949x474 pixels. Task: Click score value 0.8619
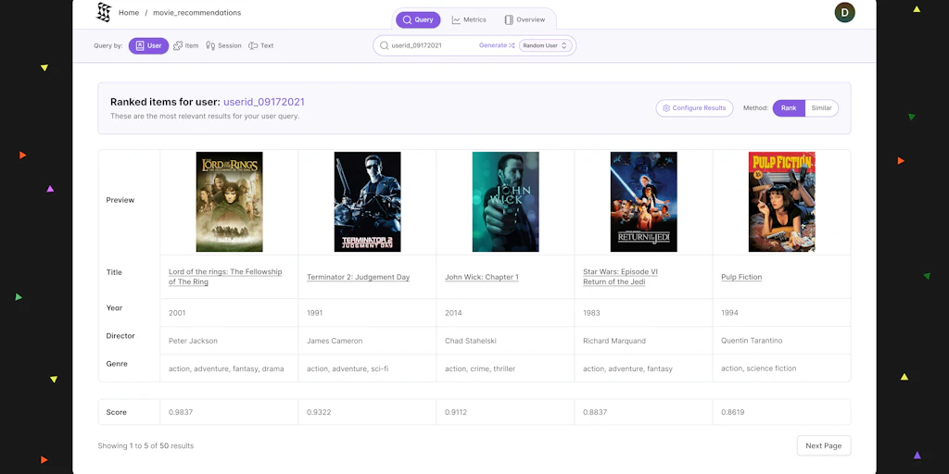pyautogui.click(x=733, y=412)
